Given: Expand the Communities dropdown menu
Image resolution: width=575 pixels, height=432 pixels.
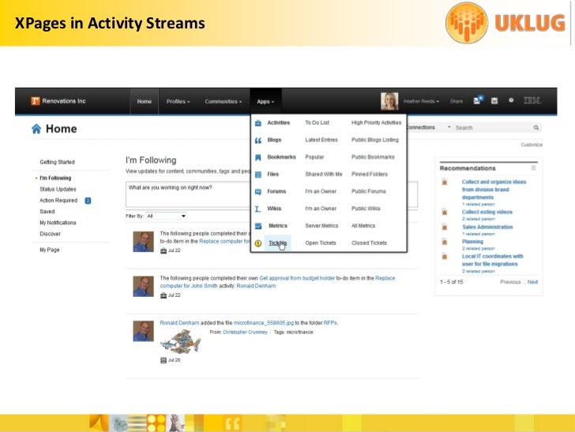Looking at the screenshot, I should [x=223, y=102].
